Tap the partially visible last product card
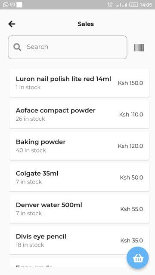 [x=79, y=263]
